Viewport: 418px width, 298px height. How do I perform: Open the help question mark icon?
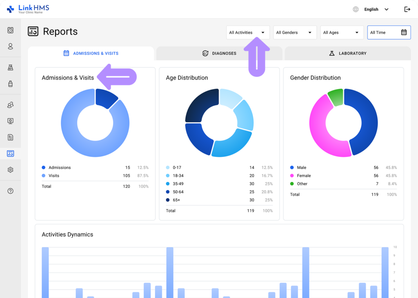point(10,190)
